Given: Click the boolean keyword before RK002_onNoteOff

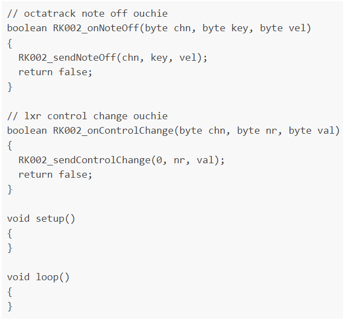Looking at the screenshot, I should (x=27, y=28).
